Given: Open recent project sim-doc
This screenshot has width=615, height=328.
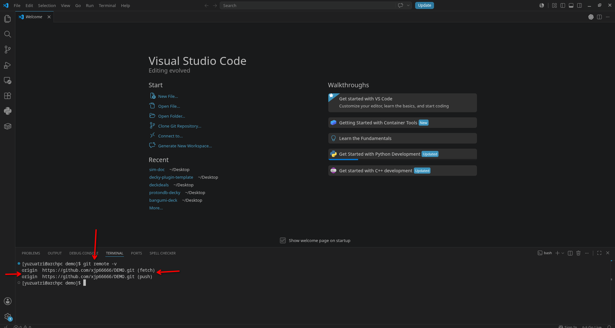Looking at the screenshot, I should coord(157,169).
